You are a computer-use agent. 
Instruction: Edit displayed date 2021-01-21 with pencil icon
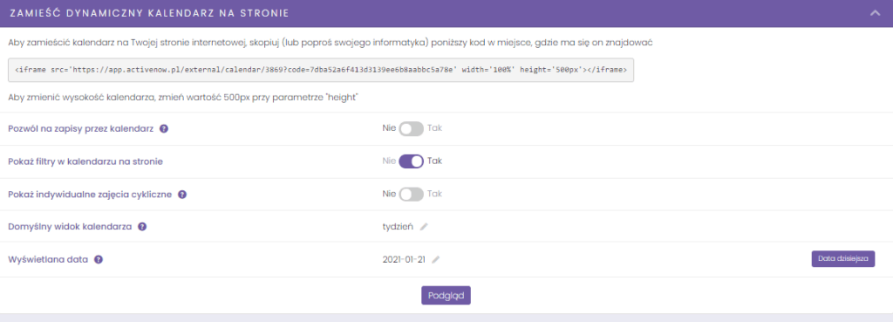pyautogui.click(x=436, y=260)
